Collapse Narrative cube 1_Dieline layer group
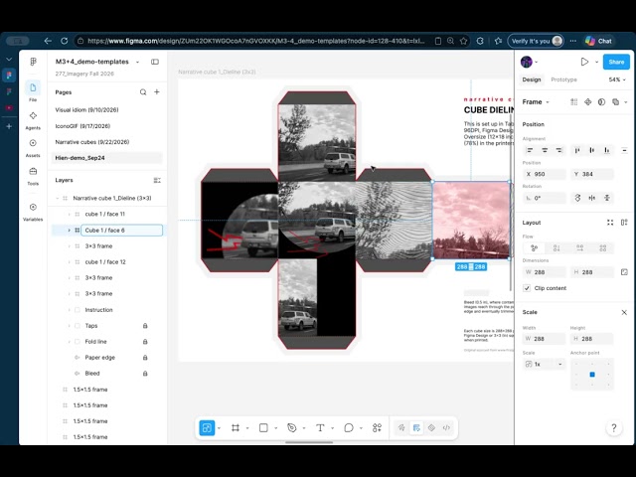636x477 pixels. point(58,199)
